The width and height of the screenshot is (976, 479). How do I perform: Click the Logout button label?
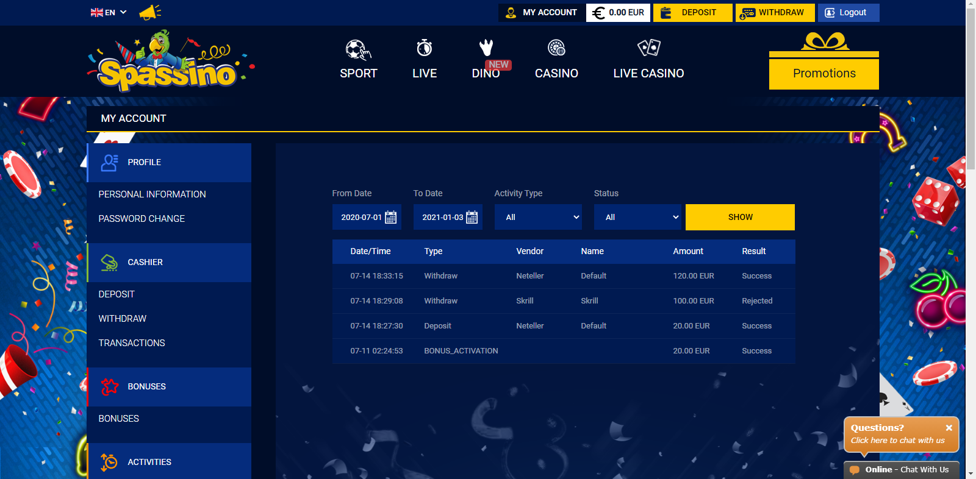pyautogui.click(x=853, y=12)
